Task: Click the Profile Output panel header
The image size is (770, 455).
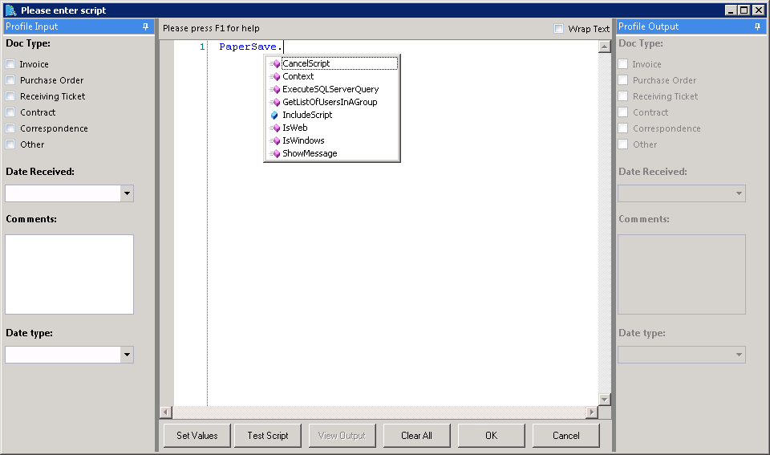Action: (691, 26)
